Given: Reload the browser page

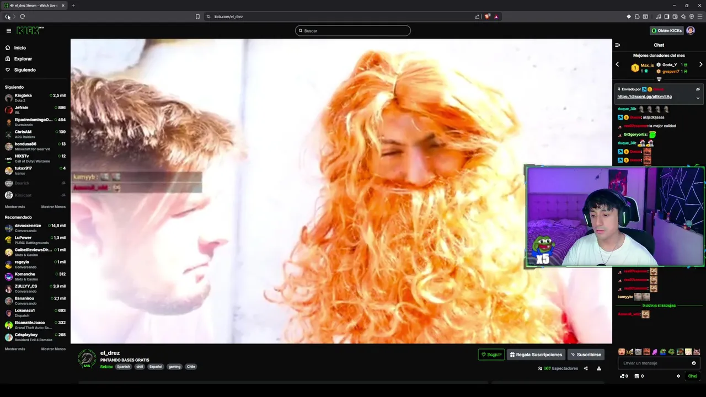Looking at the screenshot, I should (x=23, y=17).
